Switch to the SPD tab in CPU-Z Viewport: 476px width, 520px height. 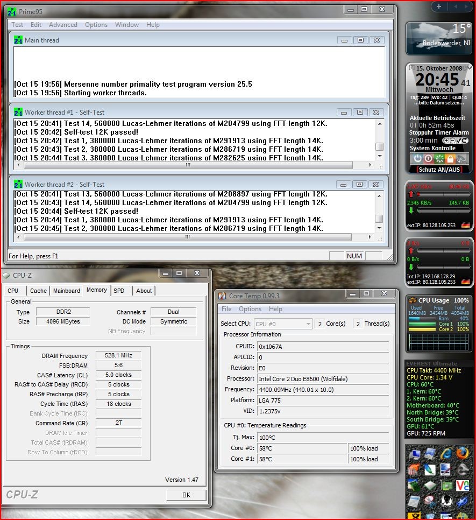(119, 291)
